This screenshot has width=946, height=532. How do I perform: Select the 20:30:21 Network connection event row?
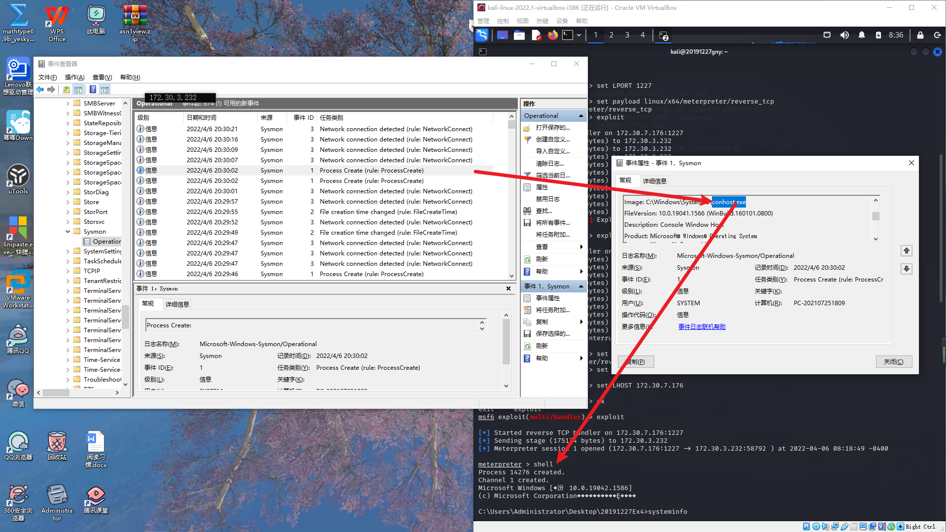(314, 129)
